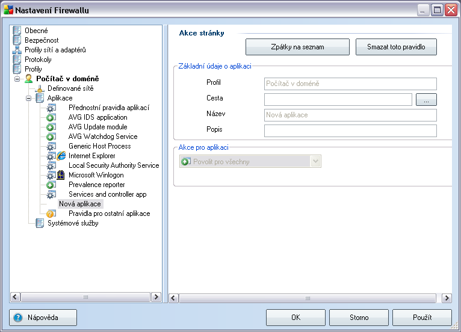Select AVG Watchdog Service rule

[x=103, y=137]
